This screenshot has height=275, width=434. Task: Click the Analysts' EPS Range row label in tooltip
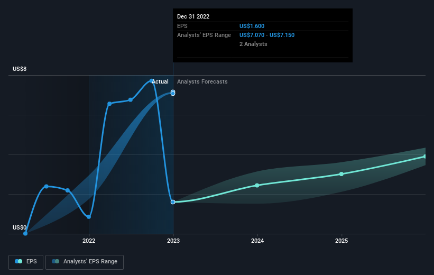pyautogui.click(x=204, y=35)
